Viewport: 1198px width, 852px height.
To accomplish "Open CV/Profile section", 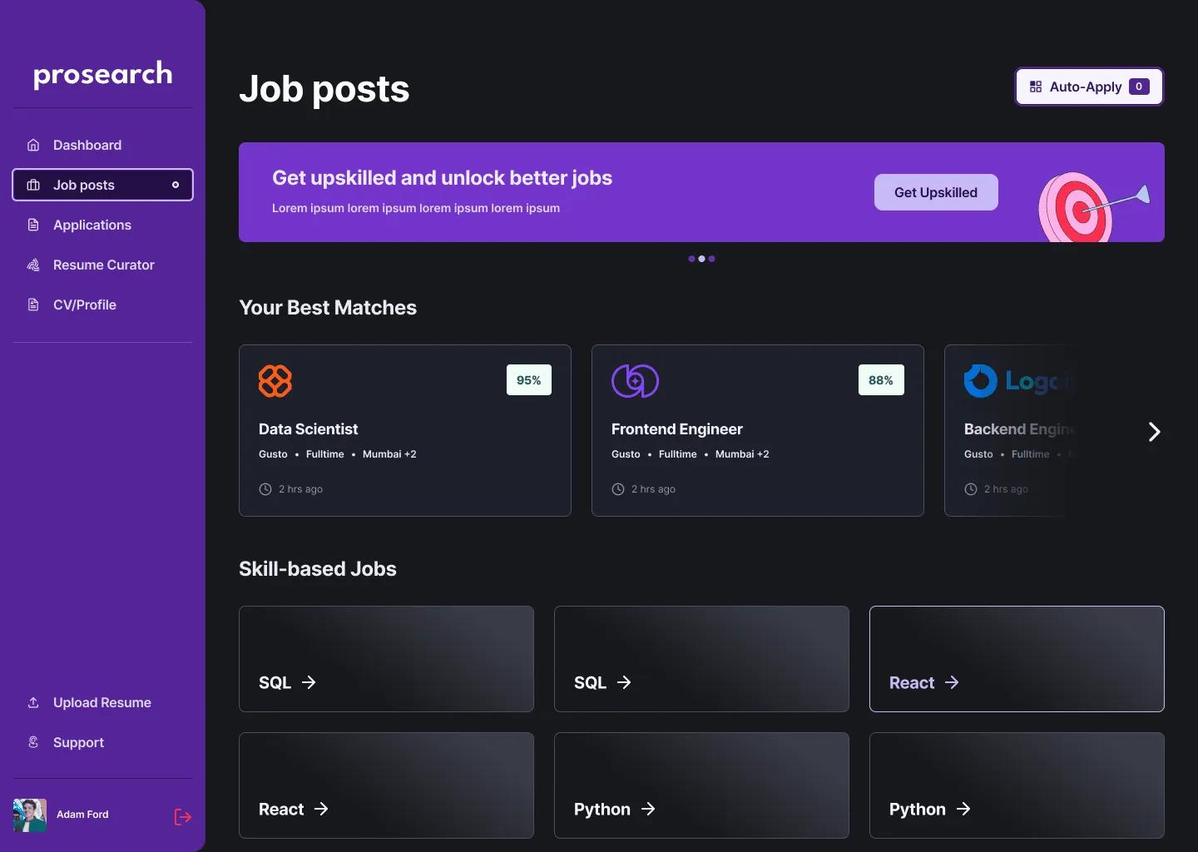I will coord(102,305).
